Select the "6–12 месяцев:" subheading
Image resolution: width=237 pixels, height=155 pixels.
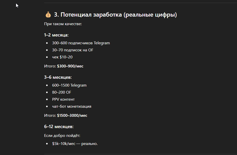pyautogui.click(x=59, y=127)
